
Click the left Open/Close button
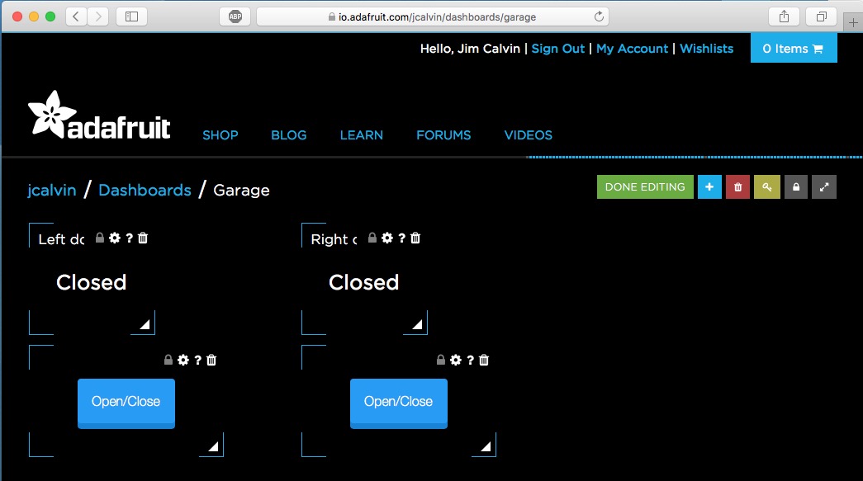coord(126,403)
